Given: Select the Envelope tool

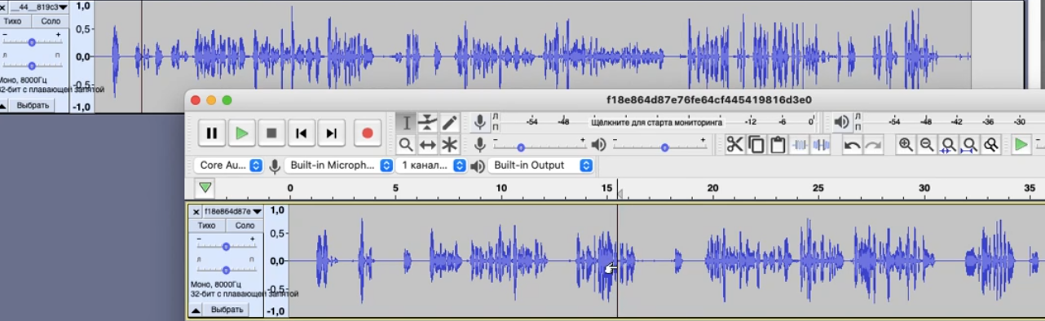Looking at the screenshot, I should click(x=428, y=123).
